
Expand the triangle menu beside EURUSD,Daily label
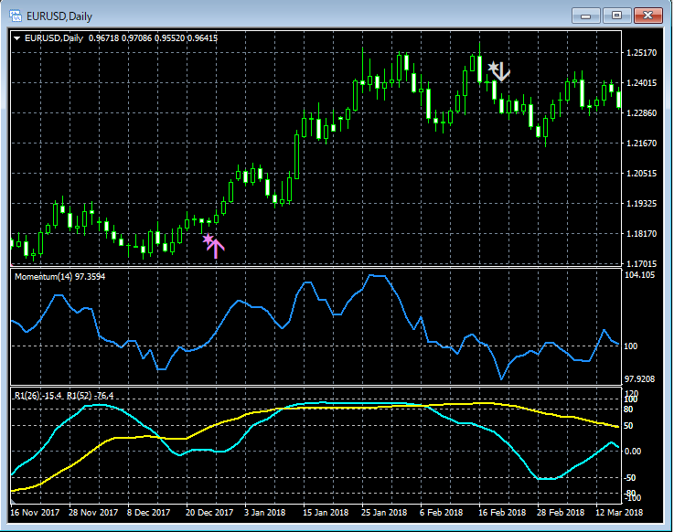[17, 37]
